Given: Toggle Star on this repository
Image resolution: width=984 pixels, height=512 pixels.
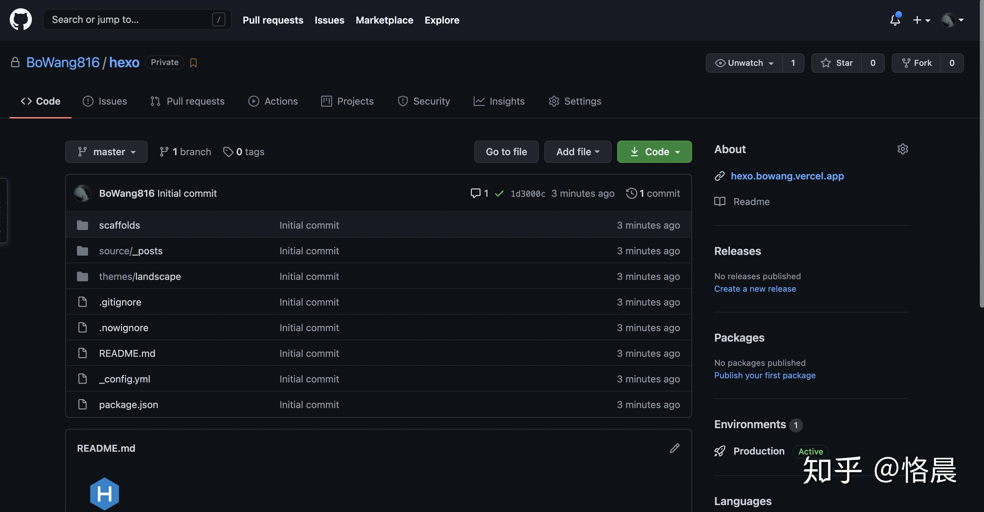Looking at the screenshot, I should [837, 63].
